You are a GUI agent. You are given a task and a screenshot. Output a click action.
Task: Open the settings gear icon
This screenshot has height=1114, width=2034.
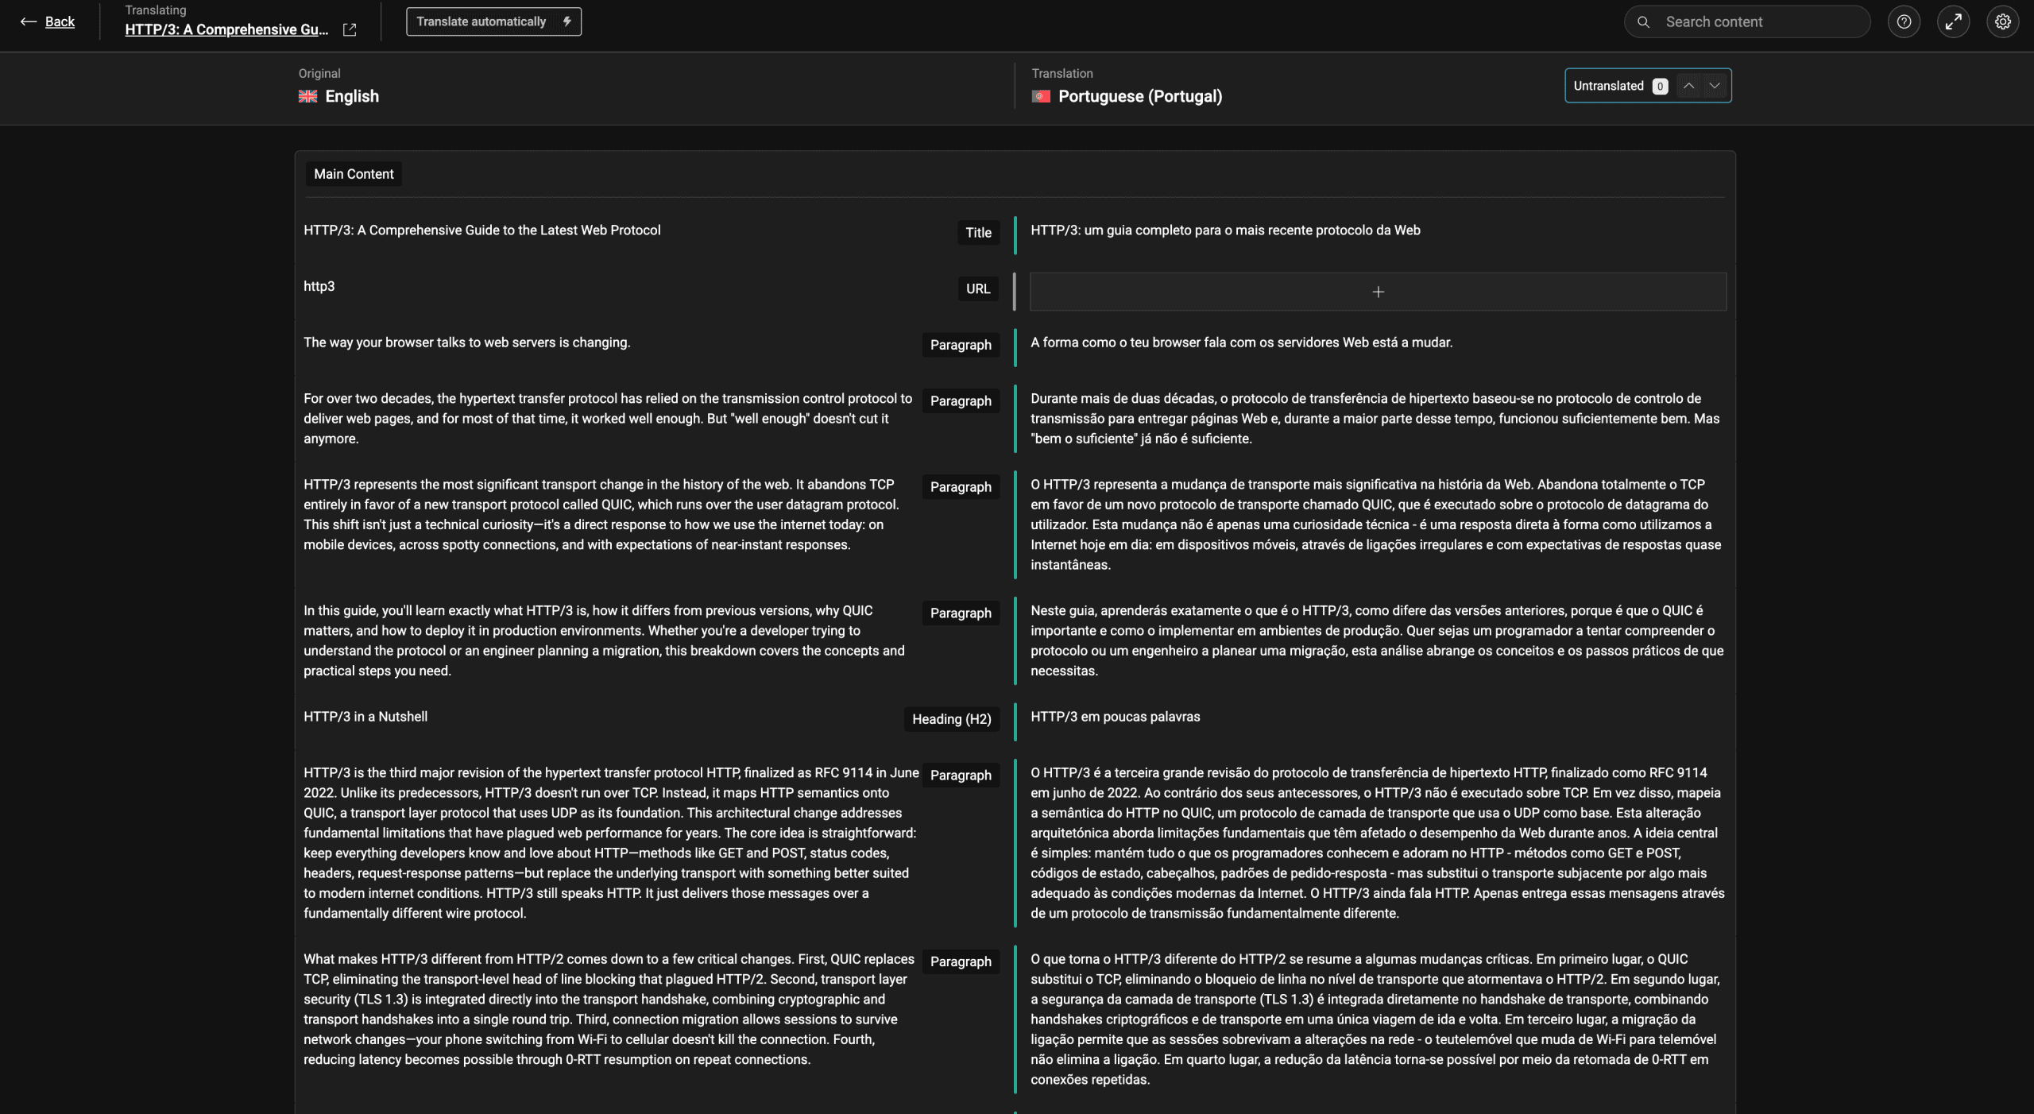(2002, 21)
